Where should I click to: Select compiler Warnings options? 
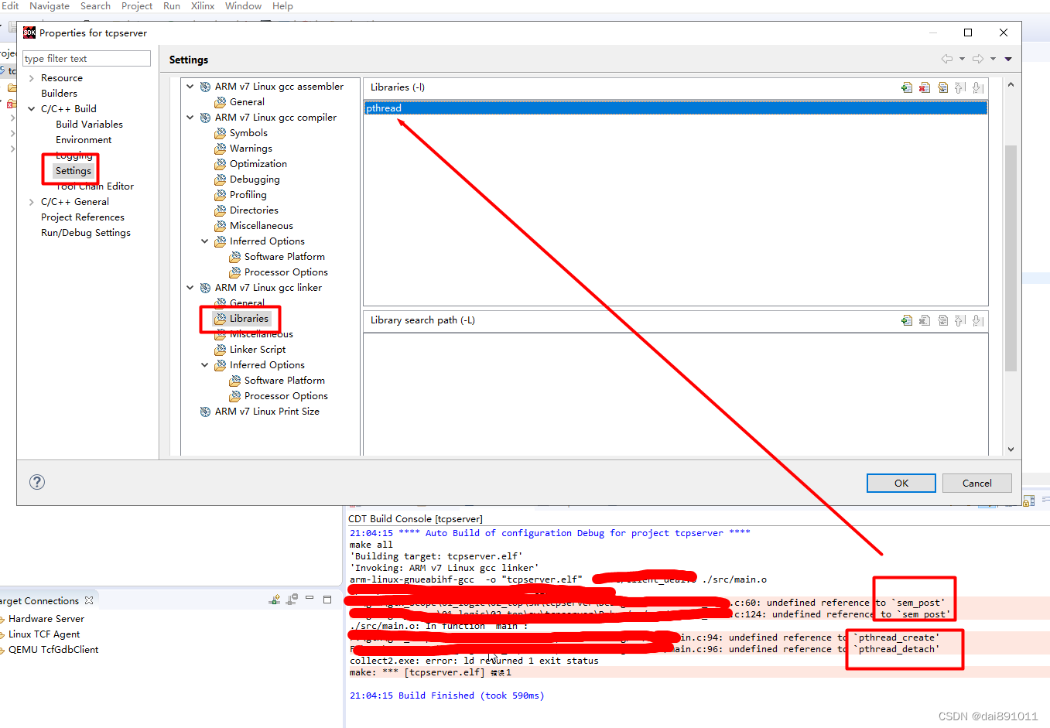(x=251, y=149)
